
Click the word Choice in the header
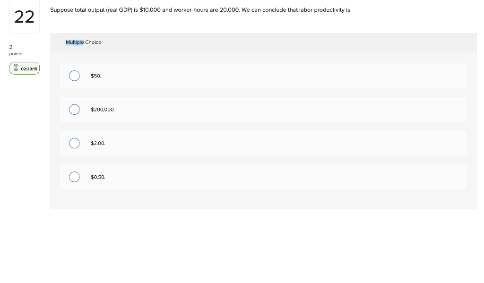[x=93, y=42]
